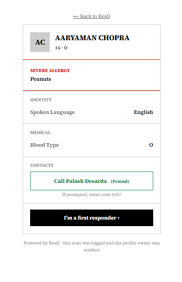Click the Identity section label
182x282 pixels.
pyautogui.click(x=41, y=100)
